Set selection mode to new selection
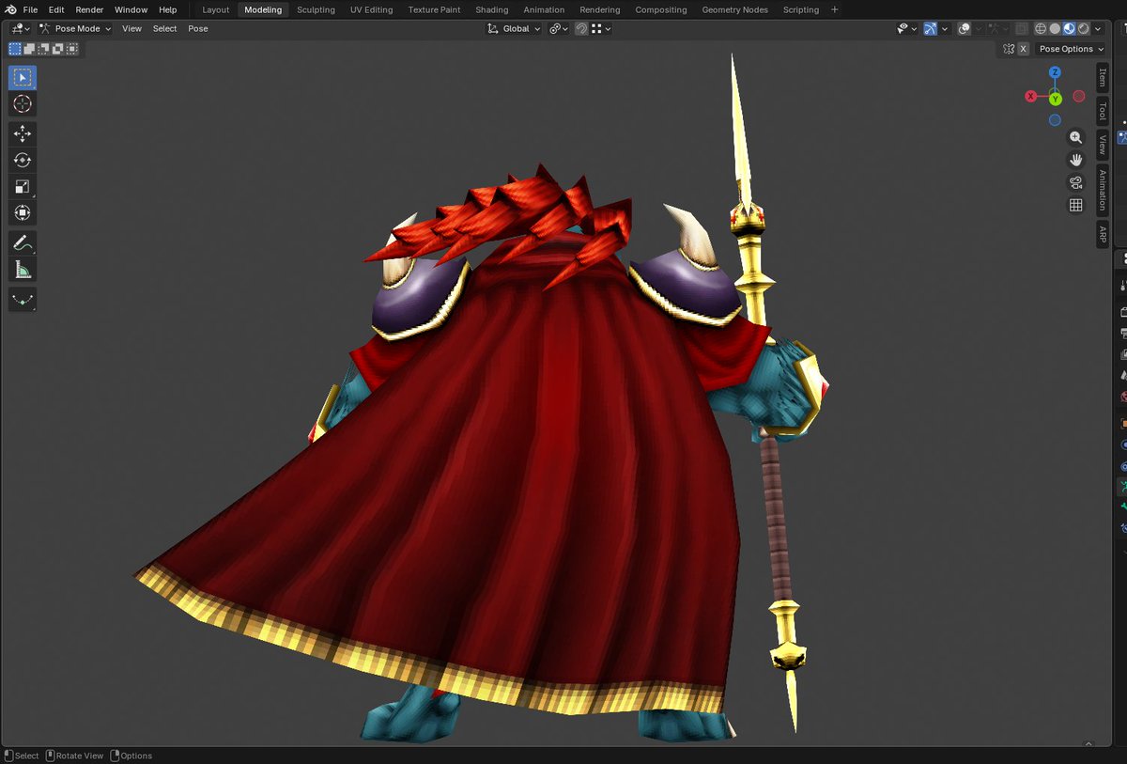Screen dimensions: 1127x764 point(15,48)
